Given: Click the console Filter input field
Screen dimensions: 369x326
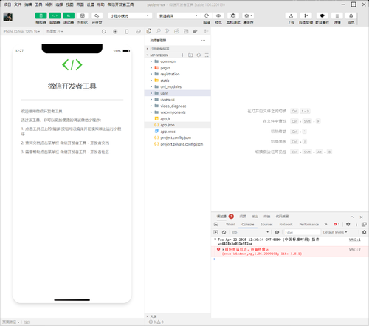Looking at the screenshot, I should coord(302,232).
